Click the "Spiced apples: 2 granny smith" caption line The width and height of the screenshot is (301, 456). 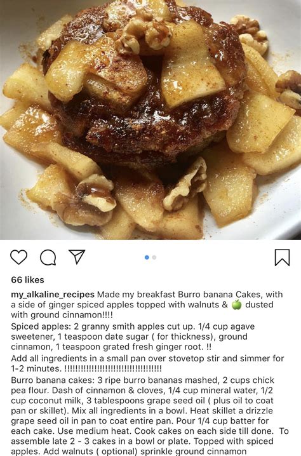click(133, 326)
